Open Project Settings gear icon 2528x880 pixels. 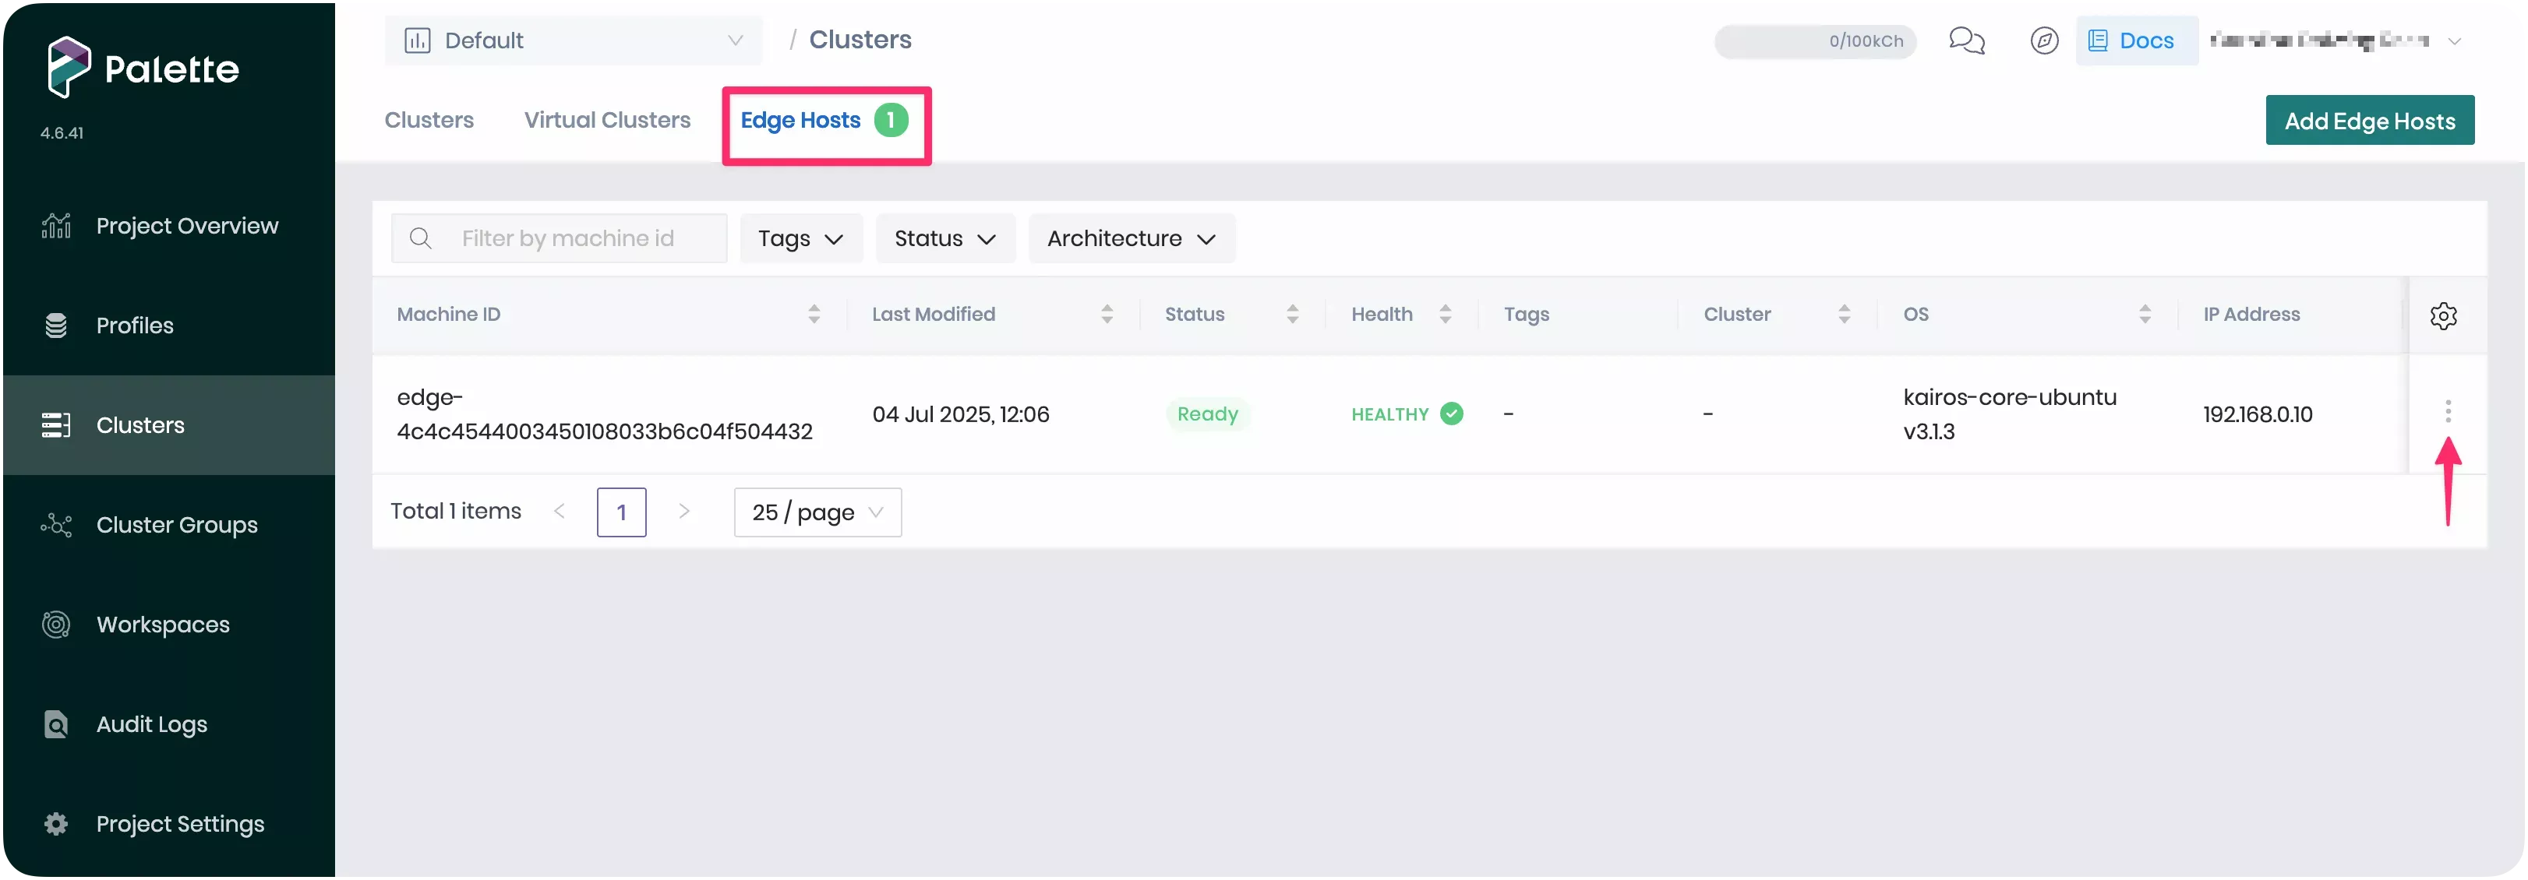click(x=56, y=824)
